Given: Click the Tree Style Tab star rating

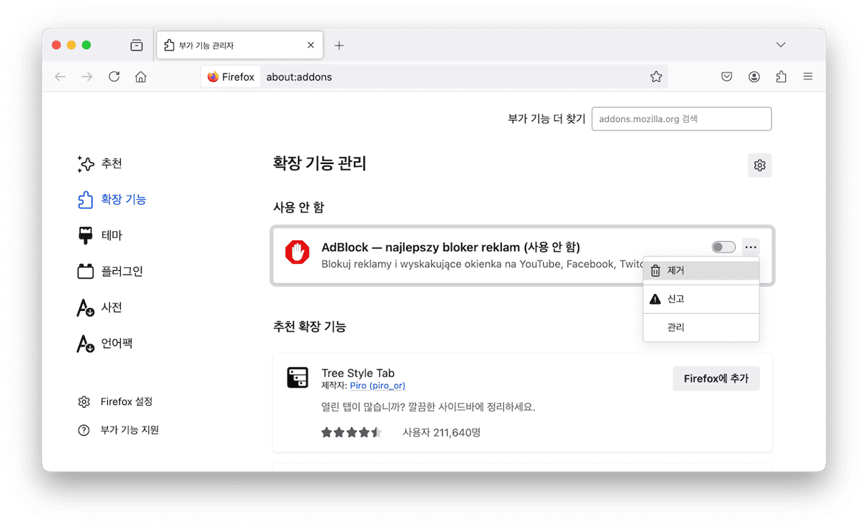Looking at the screenshot, I should click(351, 432).
